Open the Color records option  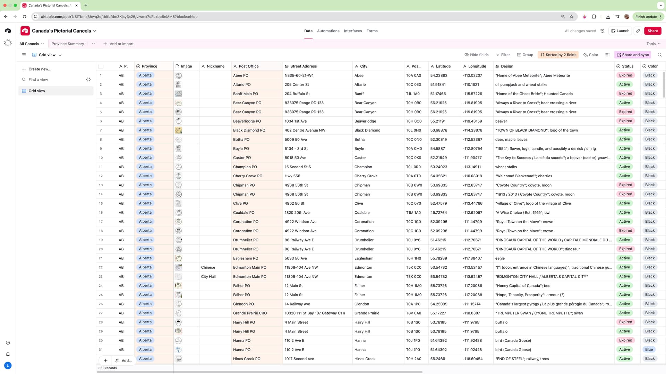[591, 55]
